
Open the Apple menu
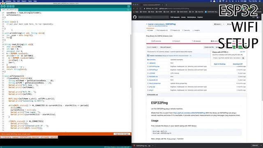(3, 1)
